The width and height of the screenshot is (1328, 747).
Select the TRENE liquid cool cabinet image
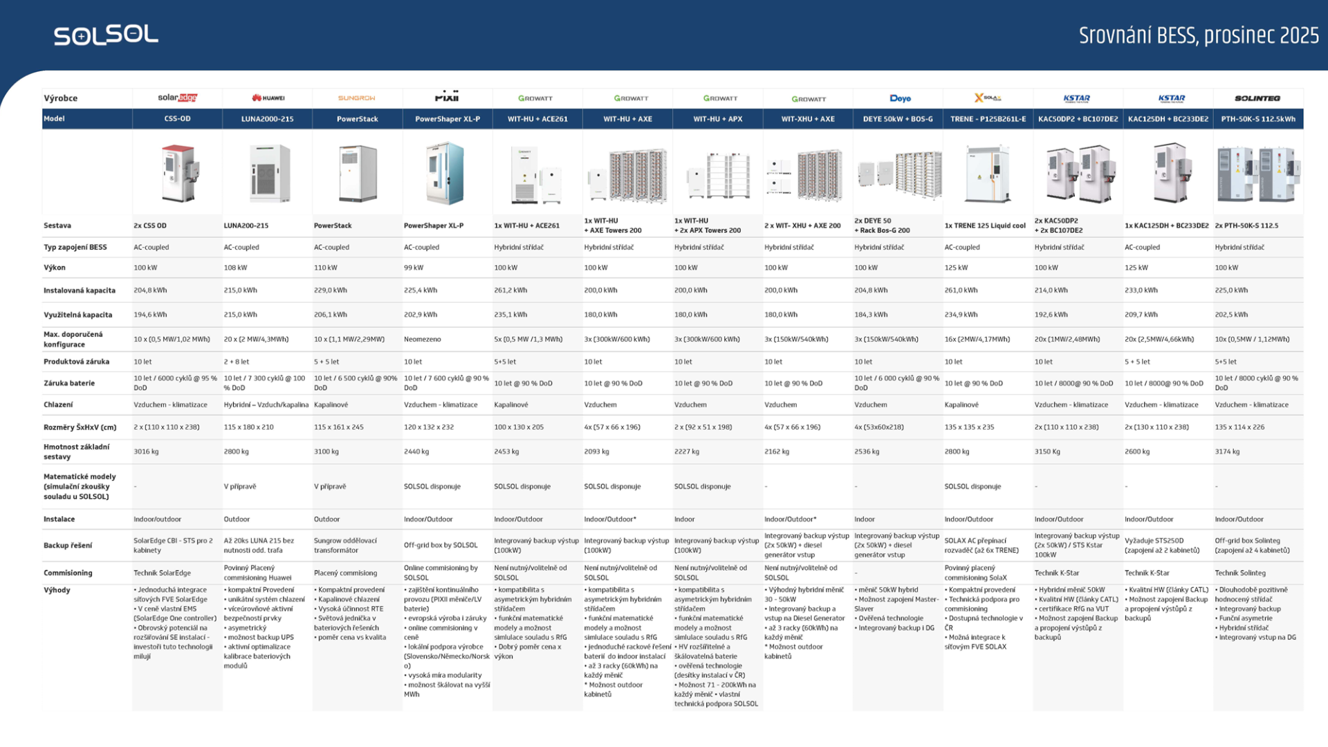point(987,173)
